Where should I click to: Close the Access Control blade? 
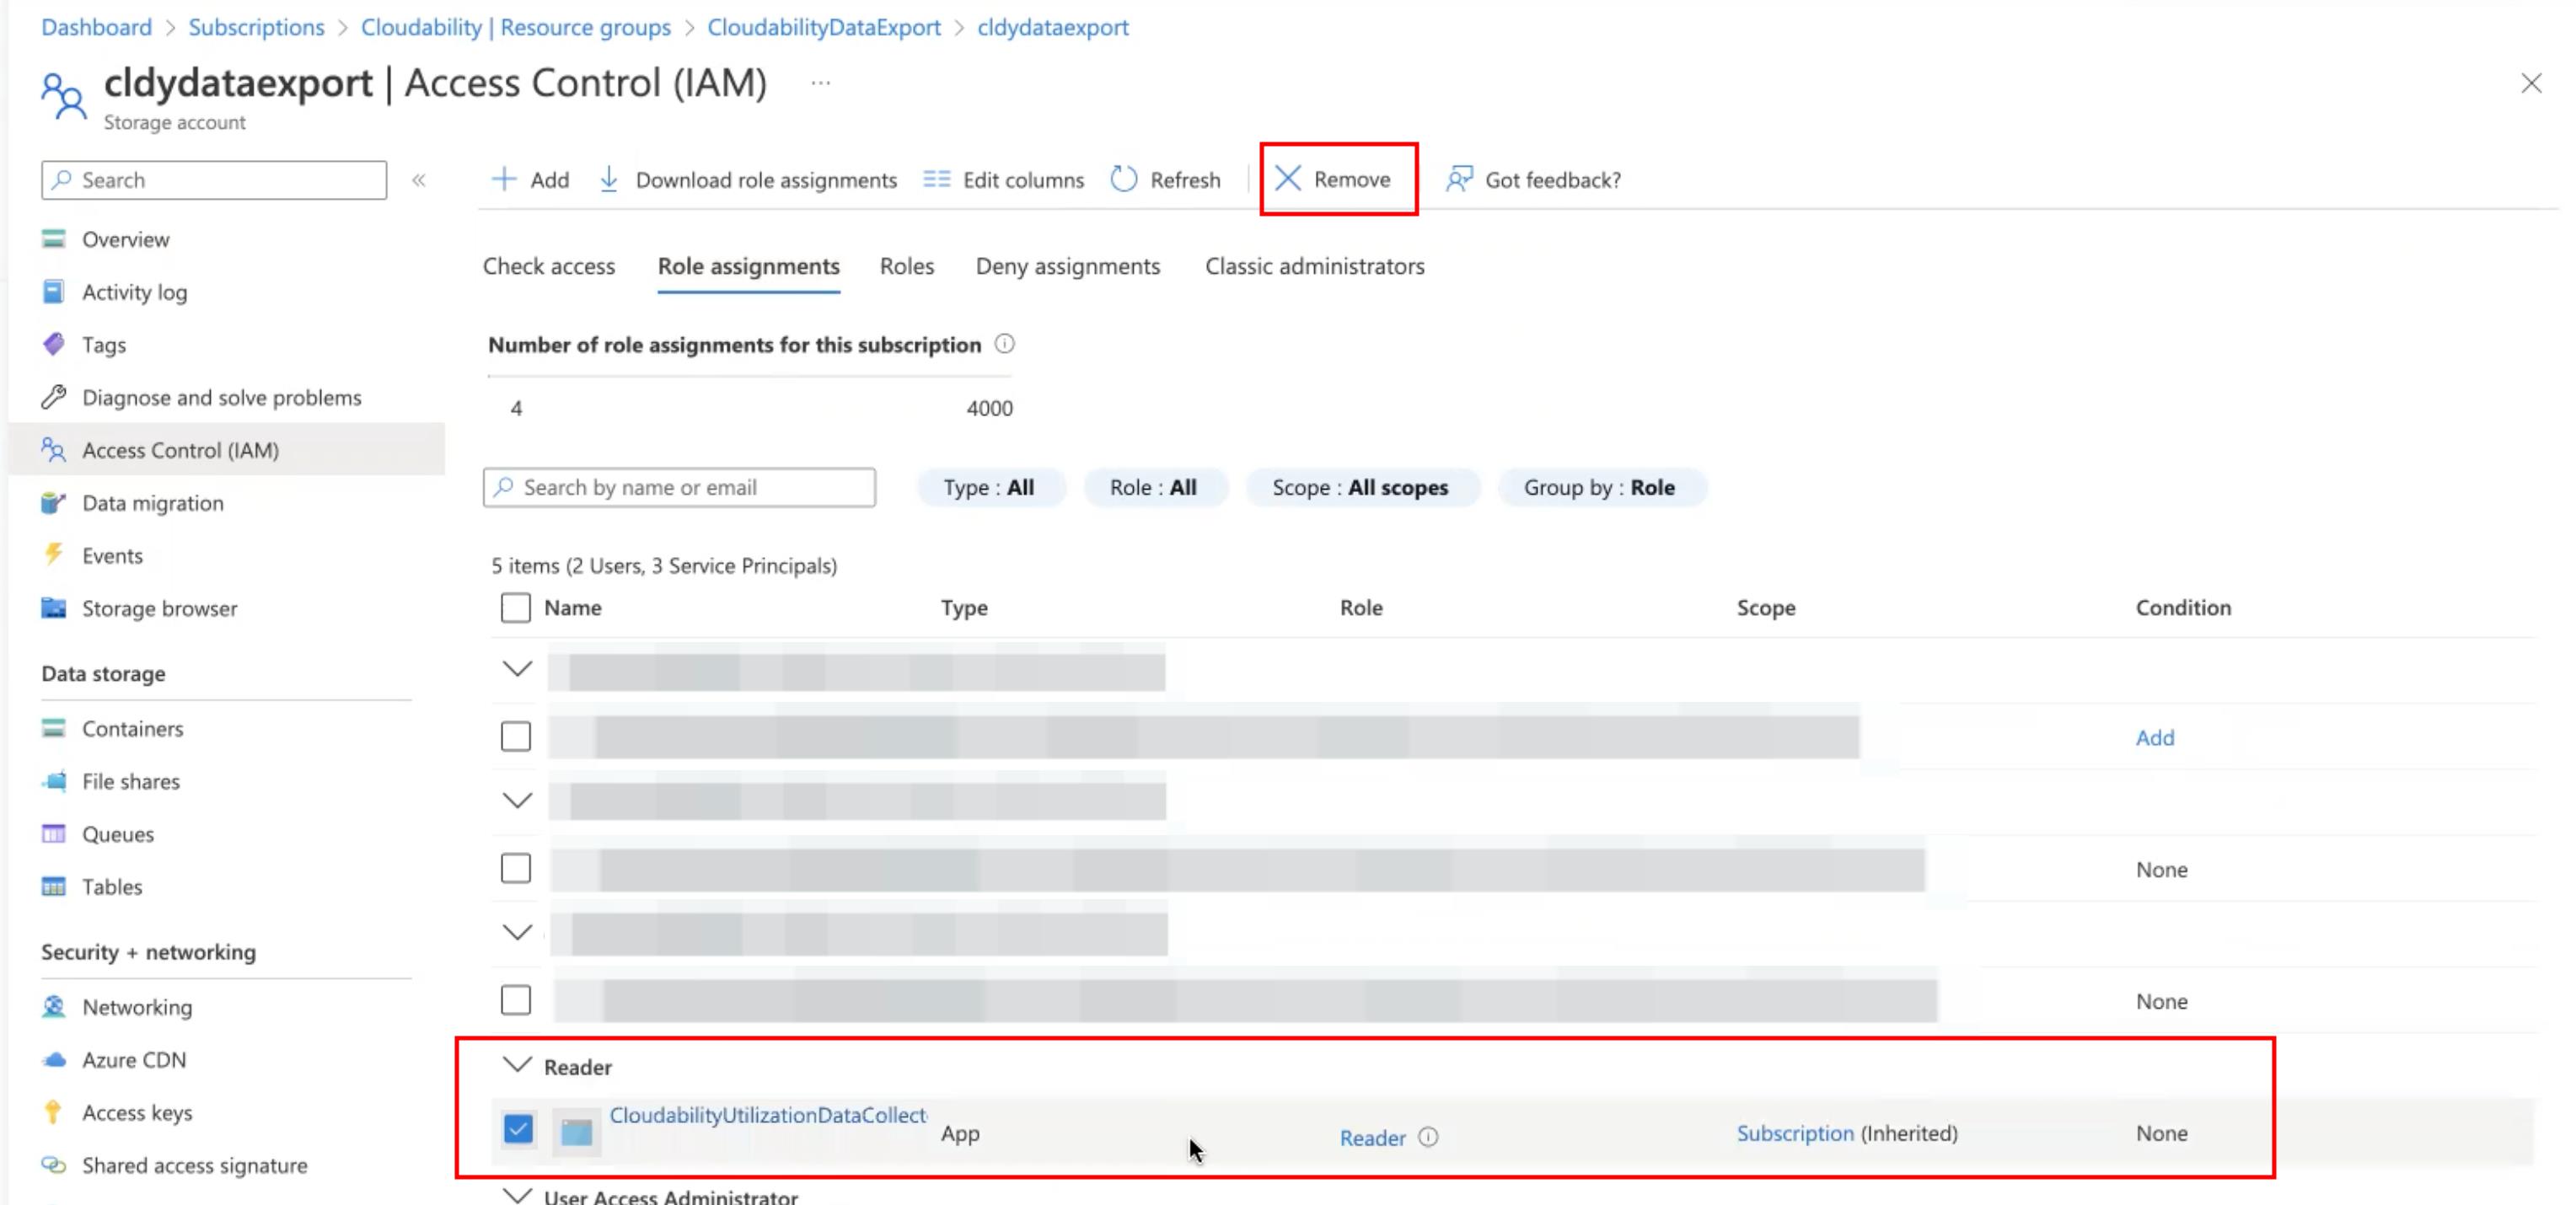coord(2531,83)
